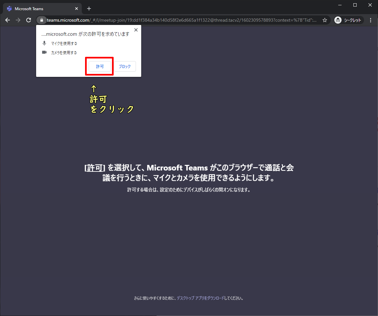This screenshot has width=378, height=316.
Task: Minimize the Chrome window
Action: pyautogui.click(x=340, y=5)
